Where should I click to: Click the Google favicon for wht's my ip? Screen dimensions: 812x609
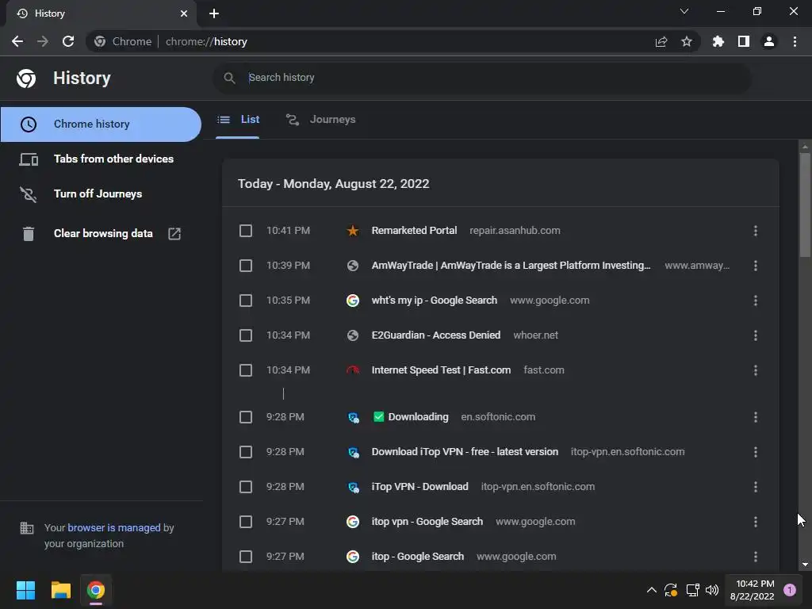353,301
